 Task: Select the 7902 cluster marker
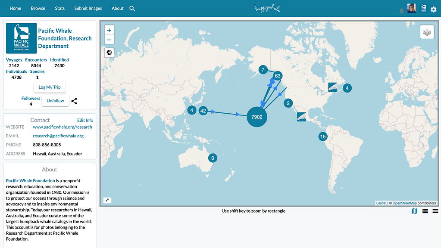(257, 117)
